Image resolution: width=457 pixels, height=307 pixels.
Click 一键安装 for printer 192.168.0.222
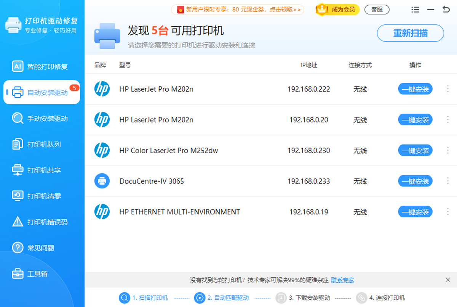tap(415, 89)
